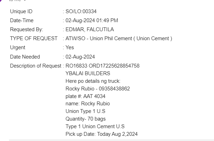The width and height of the screenshot is (214, 141).
Task: Click the requester name EDMAR, FALCUTILA
Action: [x=89, y=29]
